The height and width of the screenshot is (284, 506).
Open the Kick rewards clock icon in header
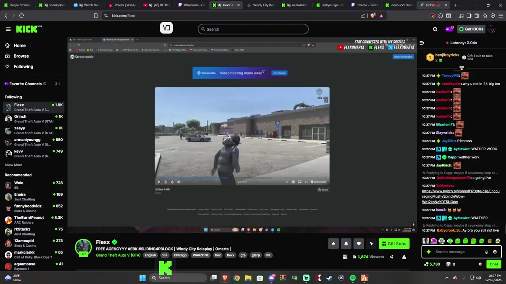point(435,29)
